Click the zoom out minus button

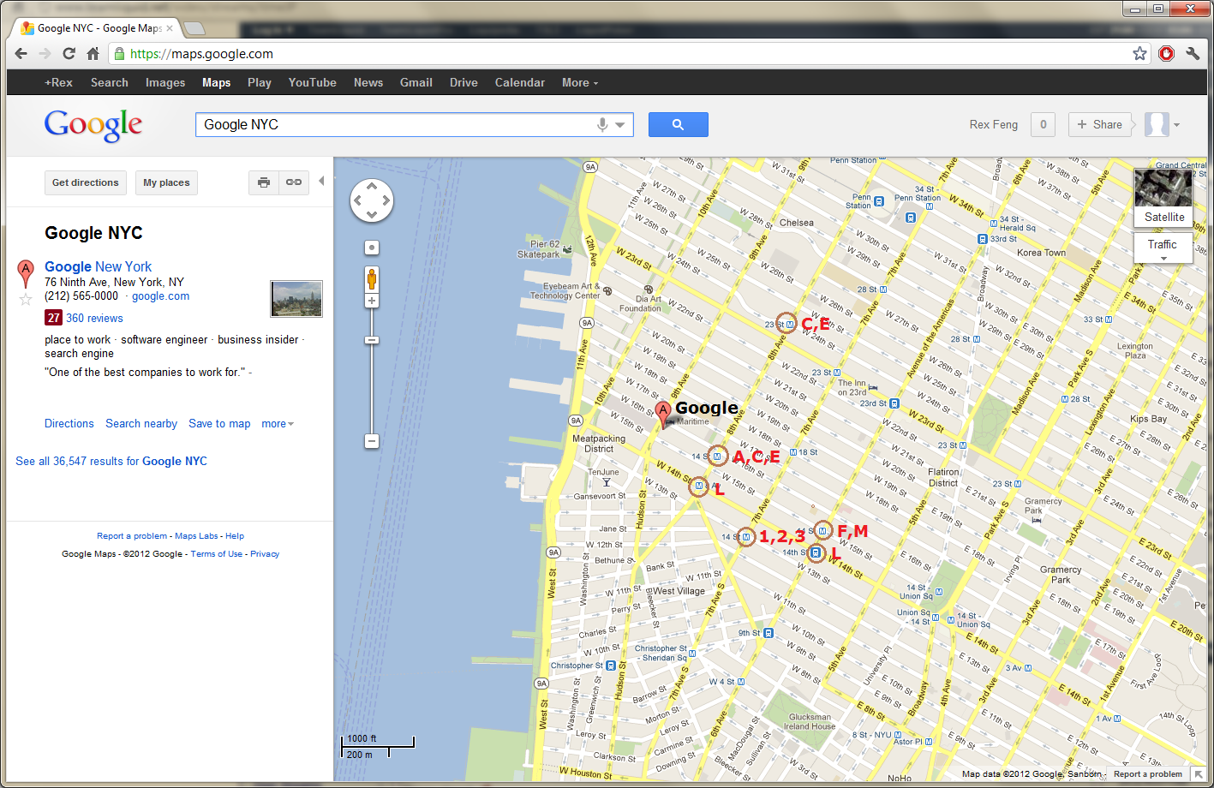tap(372, 441)
